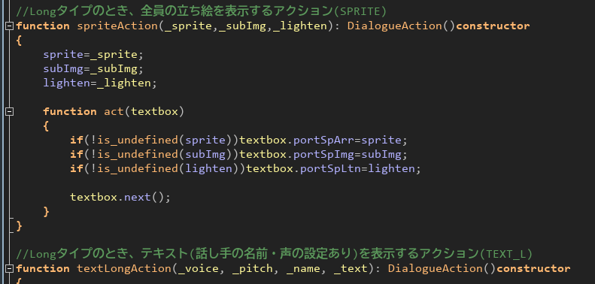Click the act function name
Screen dimensions: 595x284
pos(114,111)
